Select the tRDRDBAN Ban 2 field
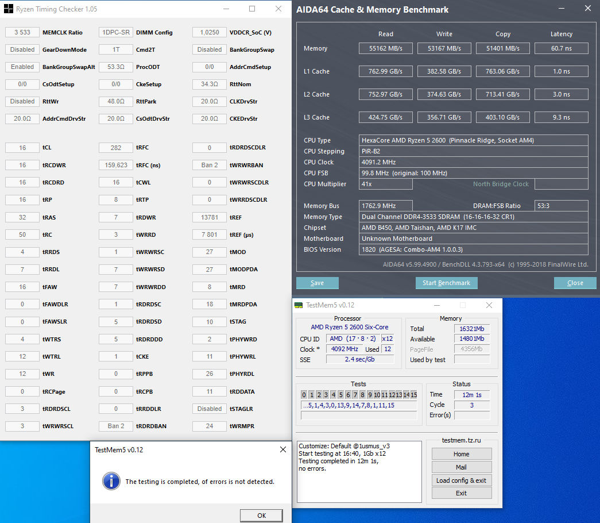600x523 pixels. [116, 426]
